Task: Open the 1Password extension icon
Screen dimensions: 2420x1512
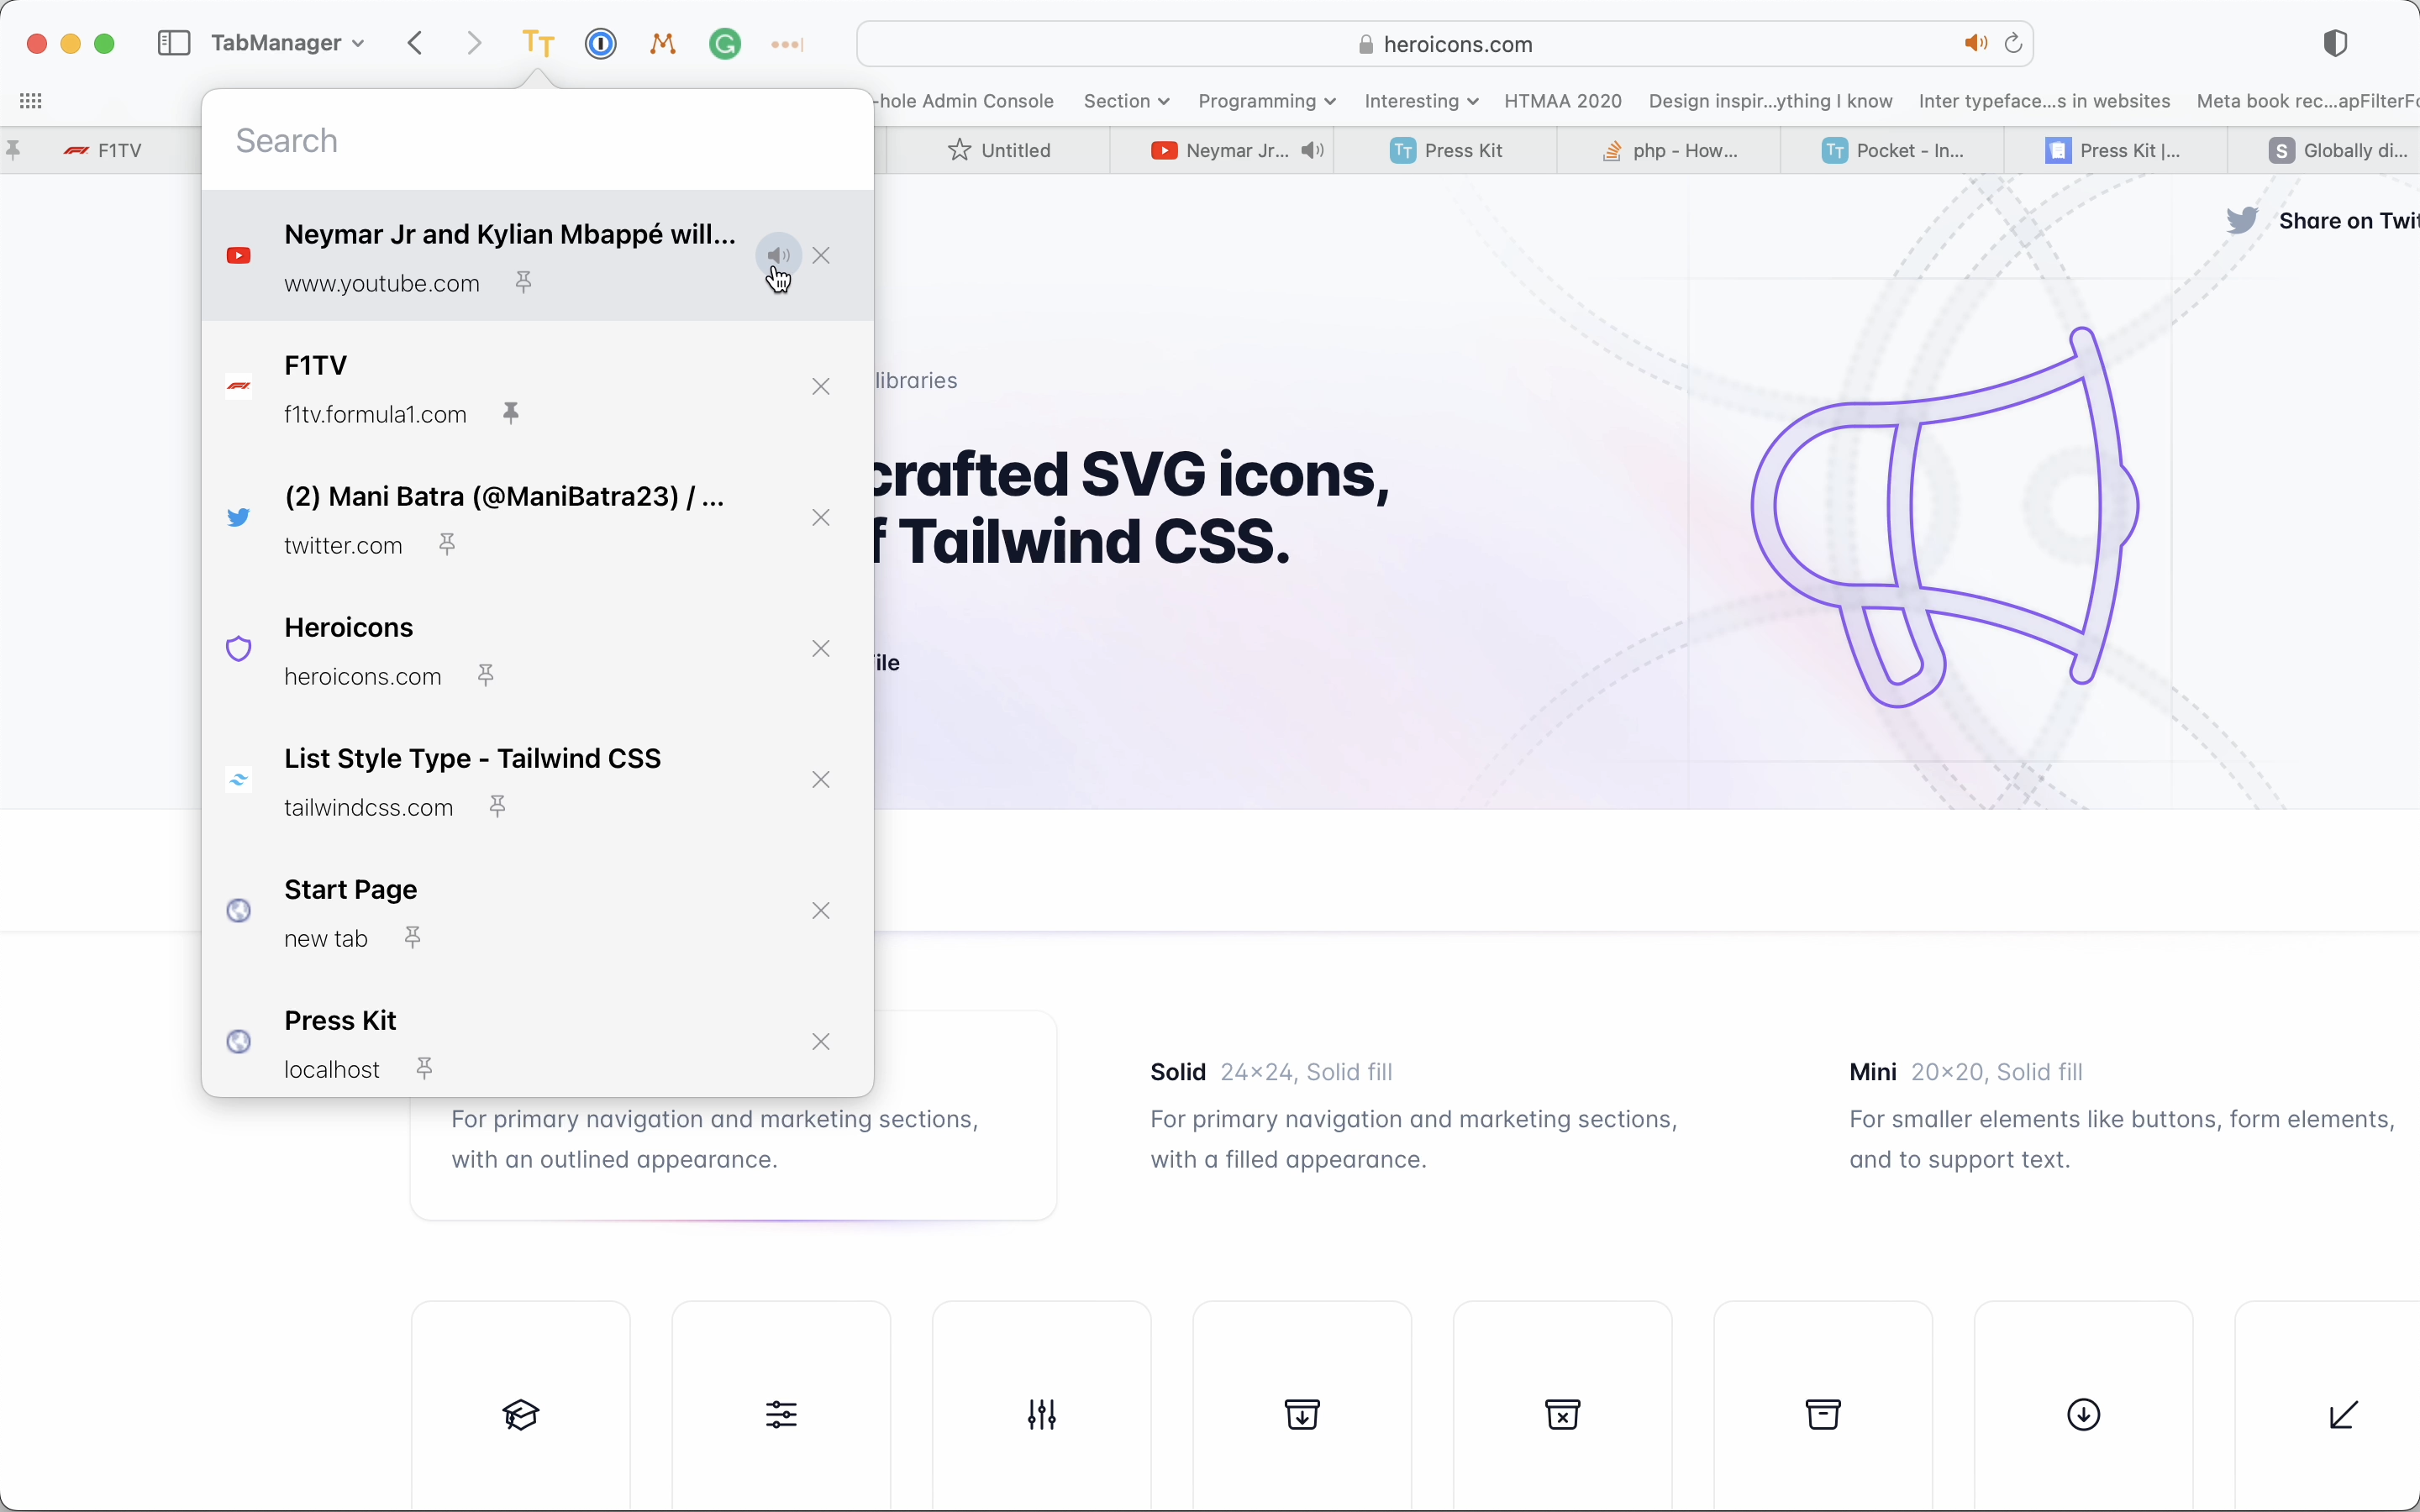Action: (601, 44)
